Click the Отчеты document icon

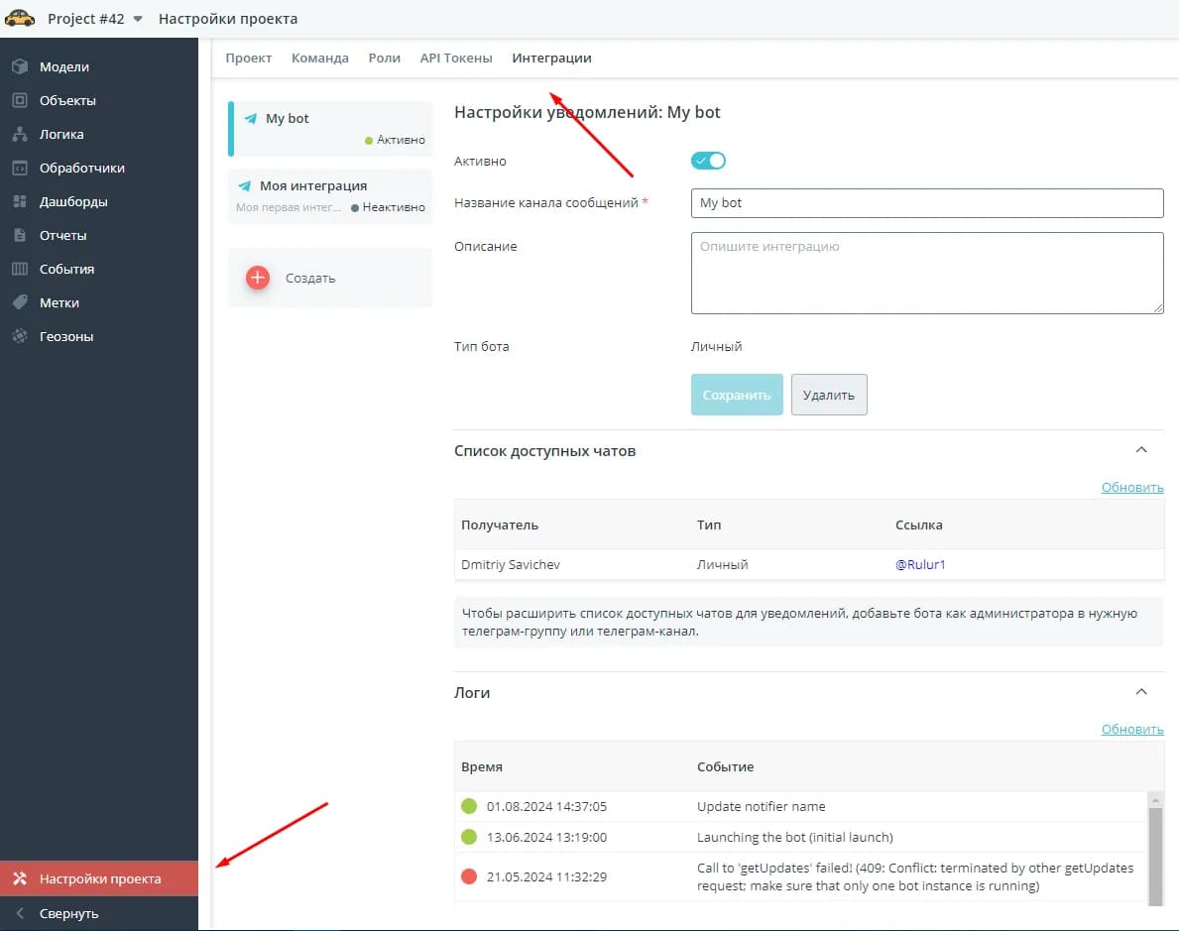pyautogui.click(x=19, y=236)
